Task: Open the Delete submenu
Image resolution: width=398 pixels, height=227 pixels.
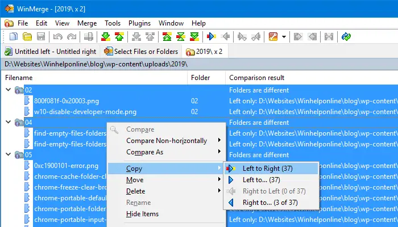Action: 166,191
